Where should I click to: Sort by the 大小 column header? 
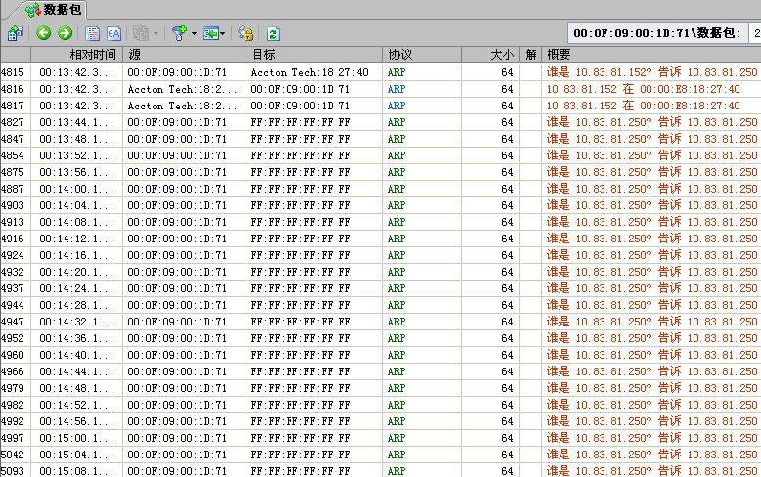[501, 55]
